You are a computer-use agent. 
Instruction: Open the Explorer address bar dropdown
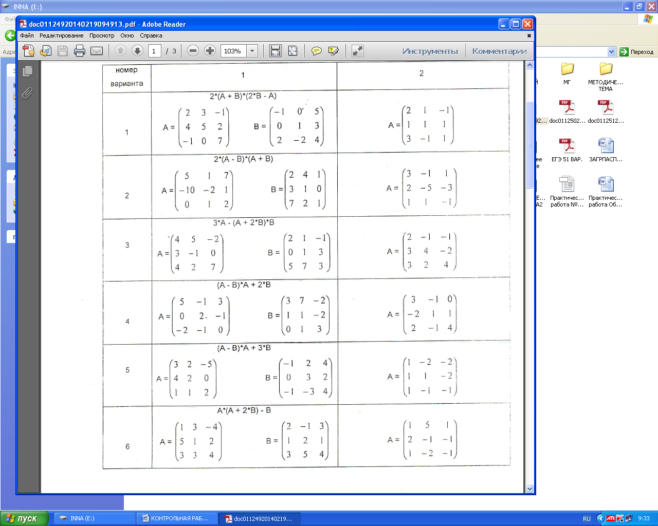[611, 52]
